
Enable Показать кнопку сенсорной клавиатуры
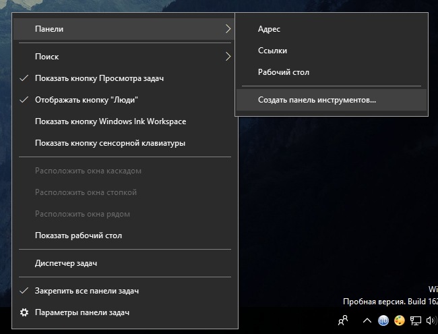125,143
